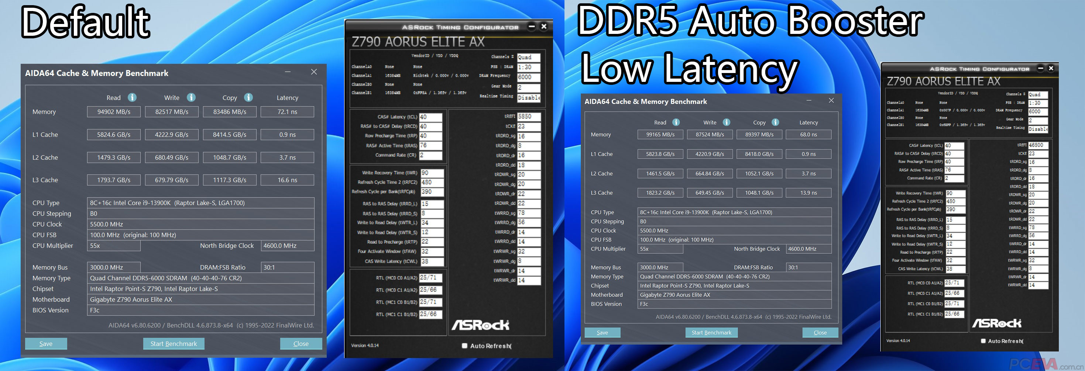Click the Close button in Default AIDA64 window

click(x=301, y=344)
